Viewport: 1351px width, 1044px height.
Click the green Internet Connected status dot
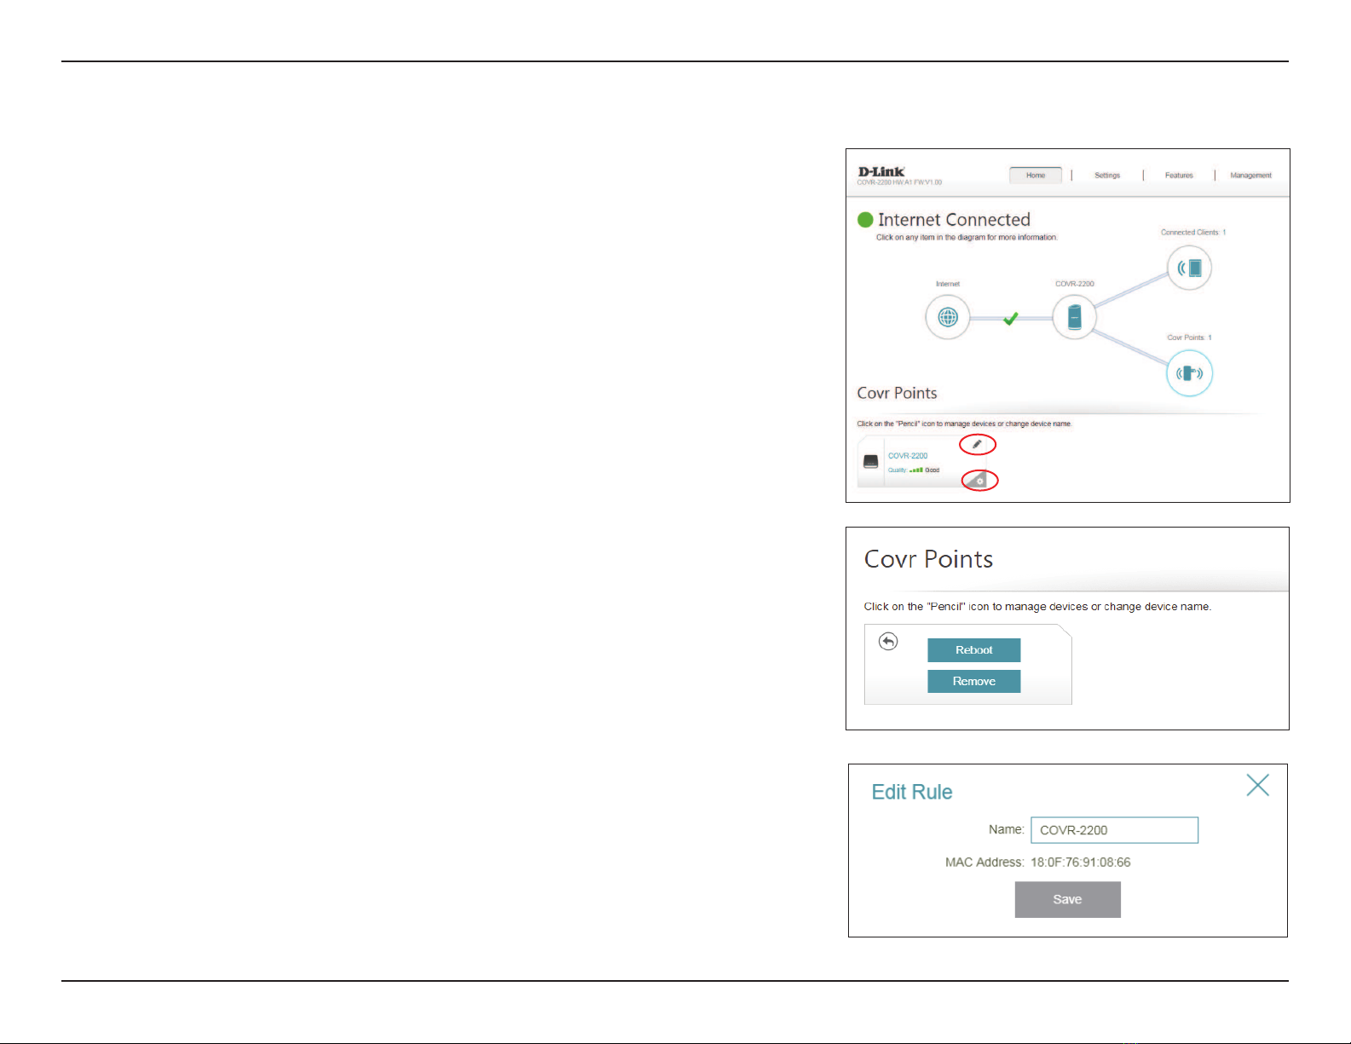coord(865,220)
